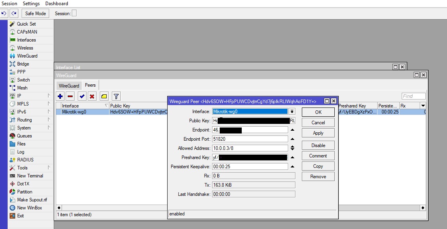Click Endpoint Port field 51820
The width and height of the screenshot is (447, 229).
point(250,139)
